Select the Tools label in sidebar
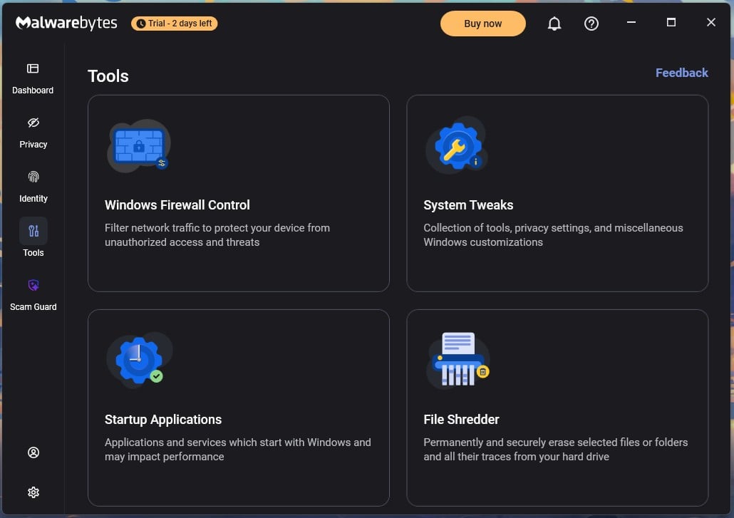 pos(33,253)
